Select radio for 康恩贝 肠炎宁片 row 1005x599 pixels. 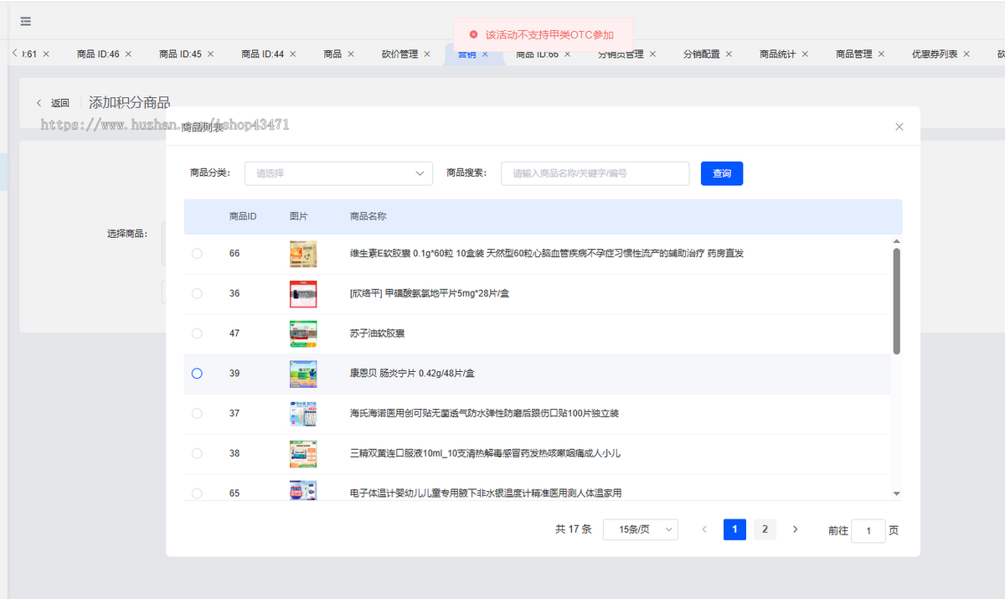click(x=197, y=374)
